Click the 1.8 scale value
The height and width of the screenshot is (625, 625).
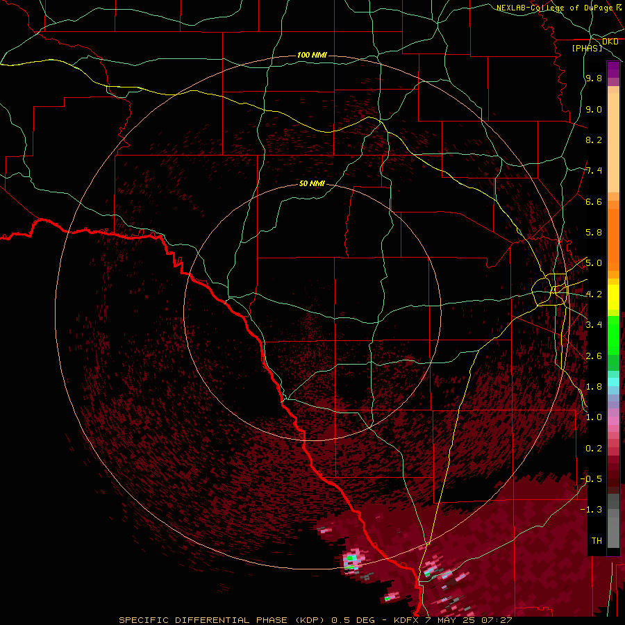[x=594, y=387]
